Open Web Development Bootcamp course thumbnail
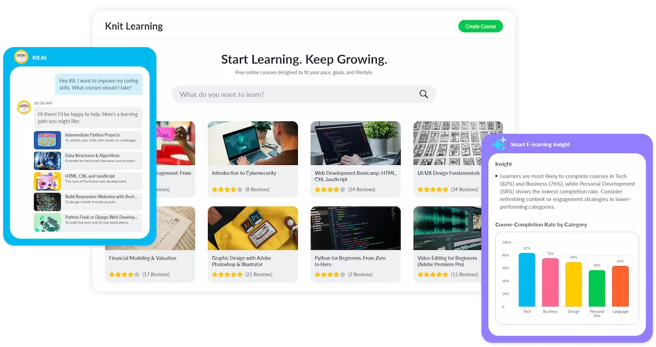Image resolution: width=656 pixels, height=347 pixels. 355,143
